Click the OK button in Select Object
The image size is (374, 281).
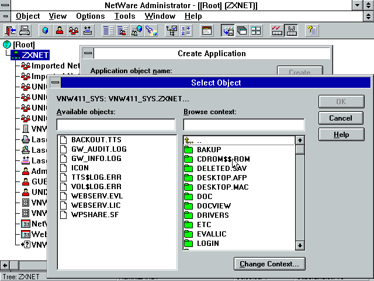pos(341,101)
